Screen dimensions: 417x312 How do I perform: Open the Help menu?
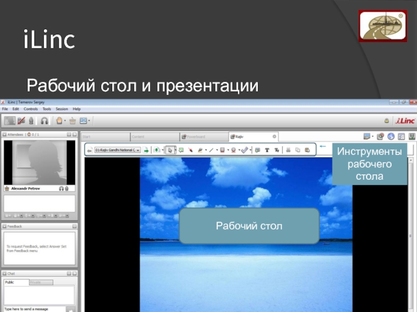(77, 109)
